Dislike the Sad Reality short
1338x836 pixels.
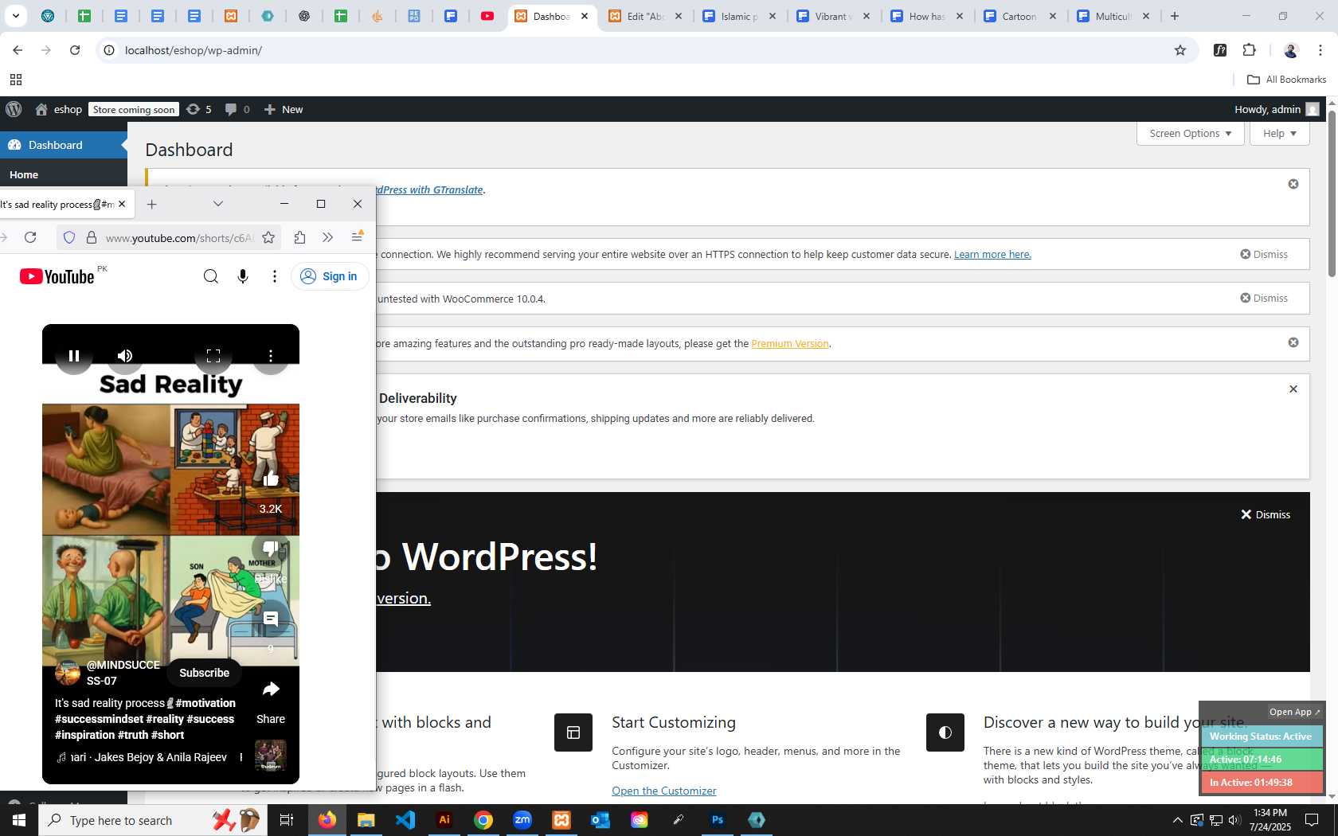[x=271, y=549]
